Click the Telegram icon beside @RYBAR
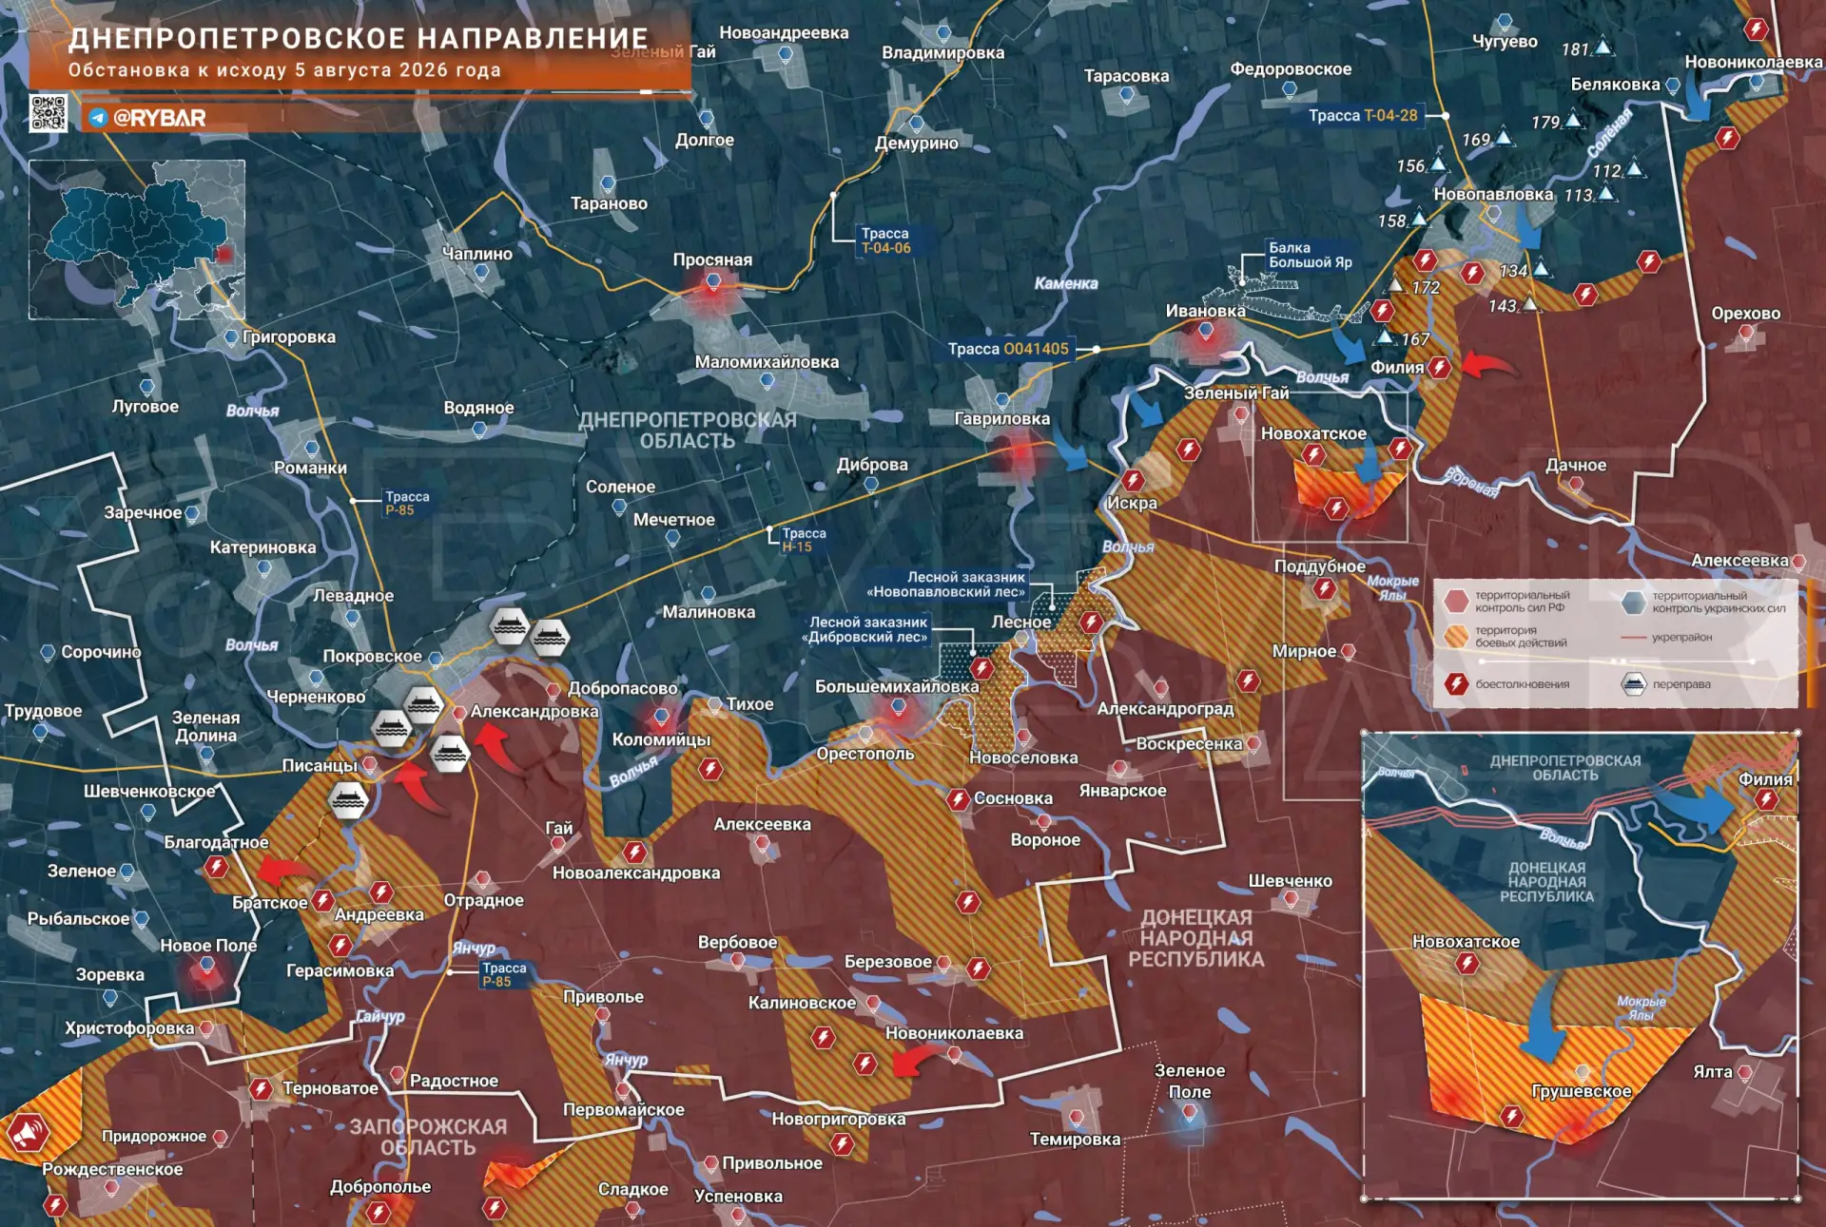The width and height of the screenshot is (1826, 1227). [x=97, y=118]
